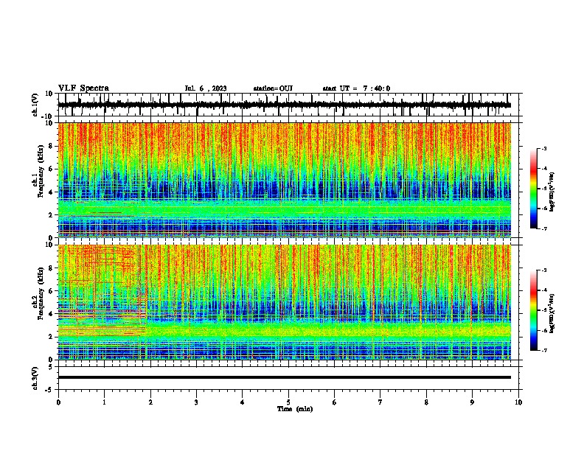Screen dimensions: 584x451
Task: Click the time axis tick label "7"
Action: [380, 402]
